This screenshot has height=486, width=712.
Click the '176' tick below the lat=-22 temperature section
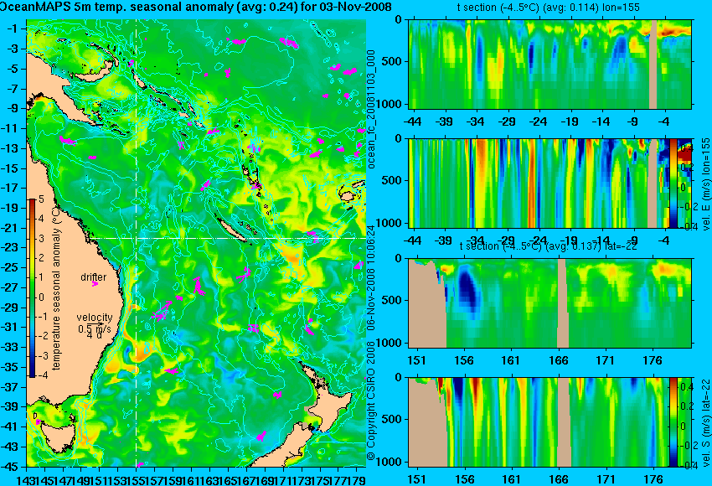[653, 360]
